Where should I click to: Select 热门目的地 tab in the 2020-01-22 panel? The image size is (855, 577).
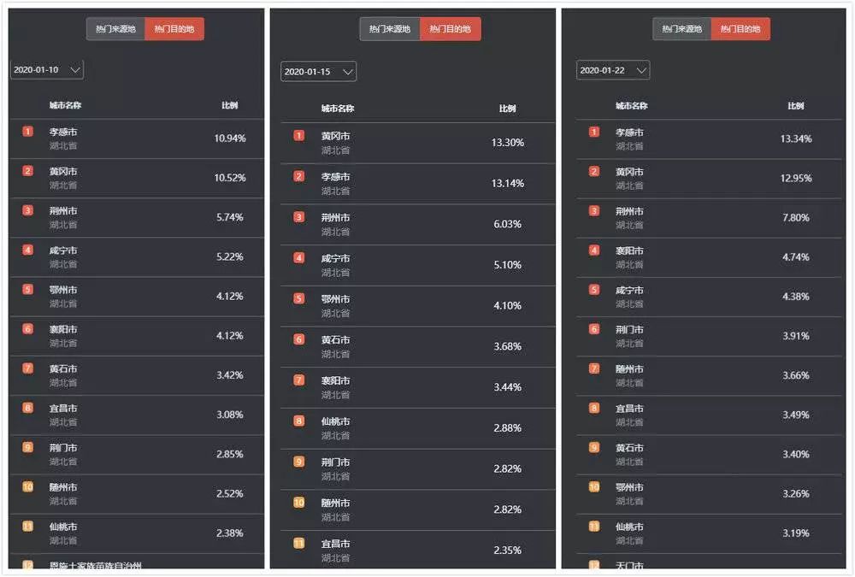[x=740, y=29]
